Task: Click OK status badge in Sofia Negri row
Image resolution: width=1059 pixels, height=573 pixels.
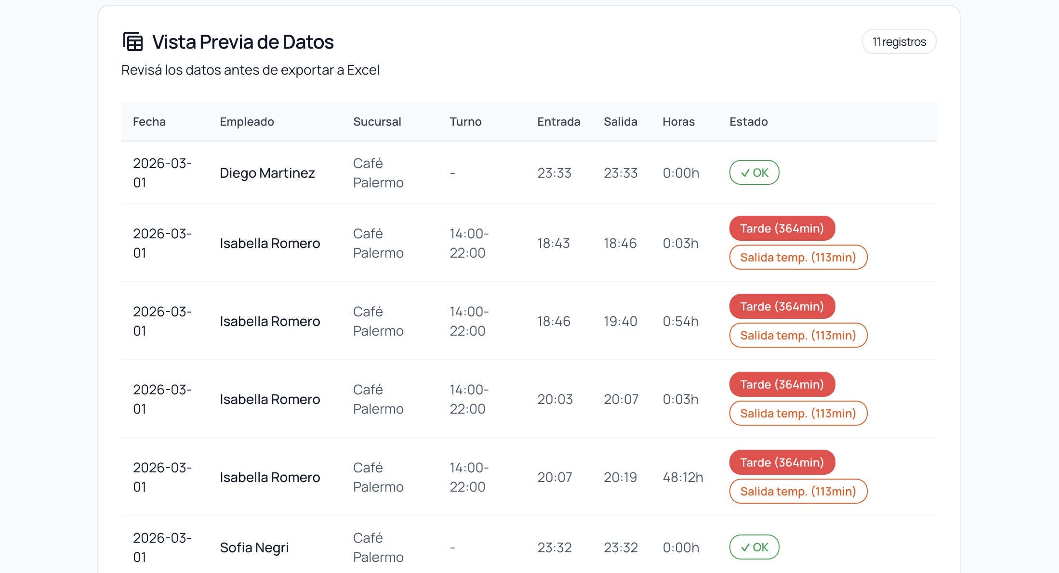Action: [x=754, y=547]
